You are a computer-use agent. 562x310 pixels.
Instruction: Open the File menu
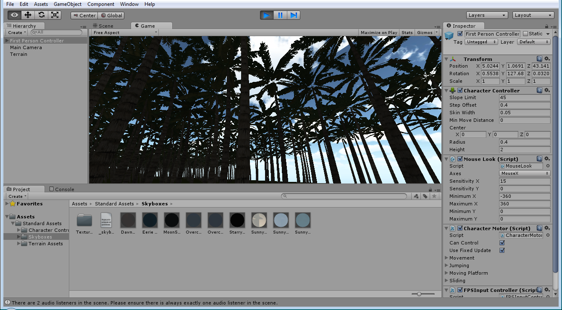(x=10, y=4)
